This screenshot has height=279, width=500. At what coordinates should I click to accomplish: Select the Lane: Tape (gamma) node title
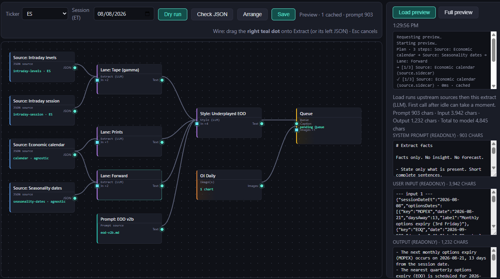[x=120, y=70]
